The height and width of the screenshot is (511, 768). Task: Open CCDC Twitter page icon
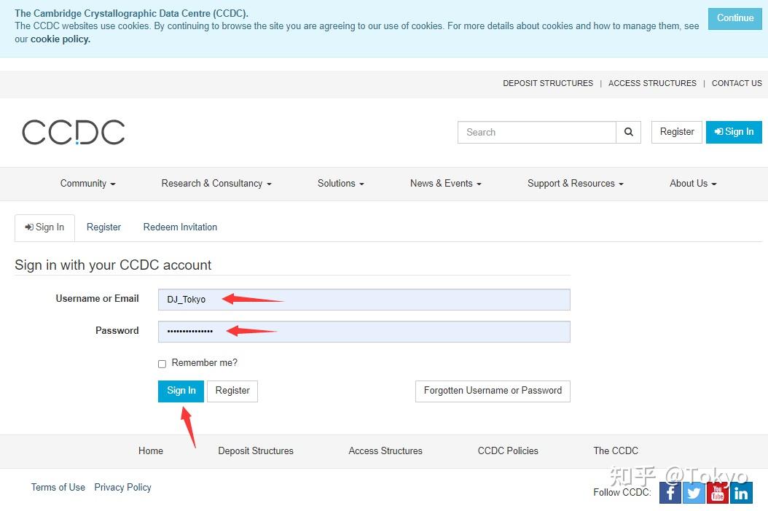(694, 494)
